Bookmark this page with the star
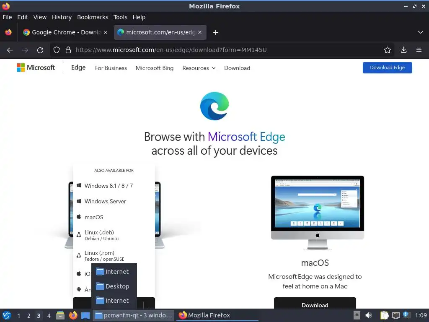Viewport: 429px width, 322px height. pos(387,50)
